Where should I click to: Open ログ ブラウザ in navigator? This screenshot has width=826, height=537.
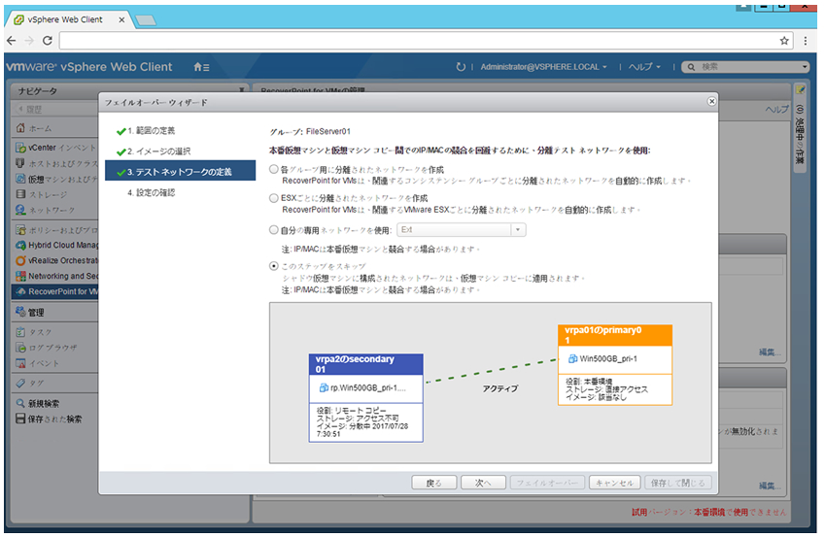tap(47, 348)
